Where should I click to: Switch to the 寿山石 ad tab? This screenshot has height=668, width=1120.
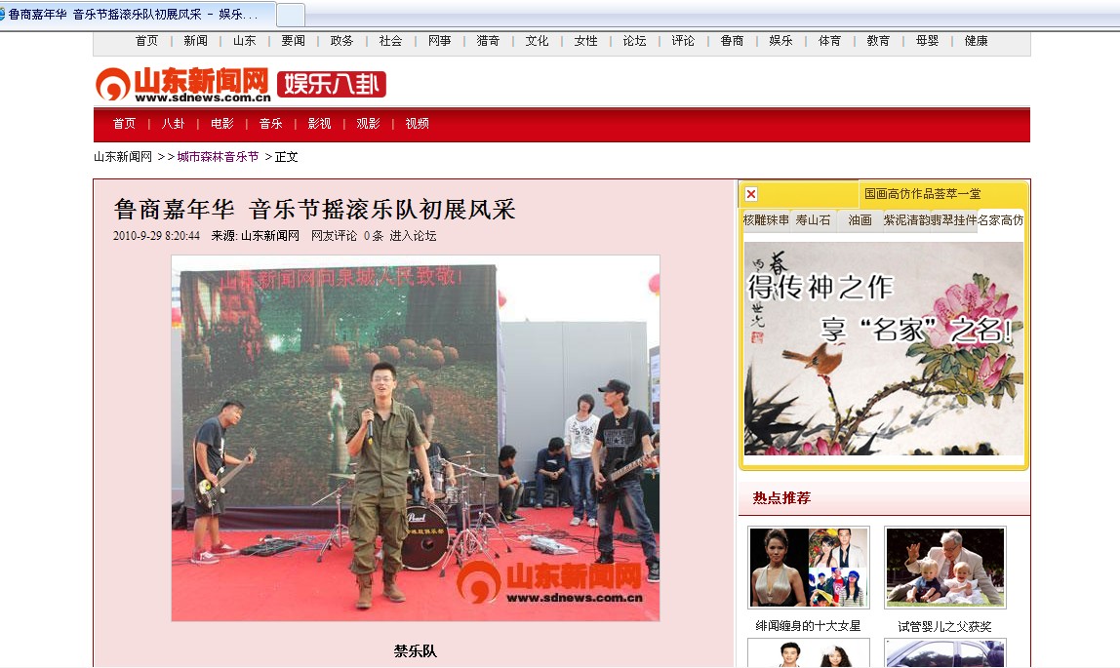coord(813,220)
